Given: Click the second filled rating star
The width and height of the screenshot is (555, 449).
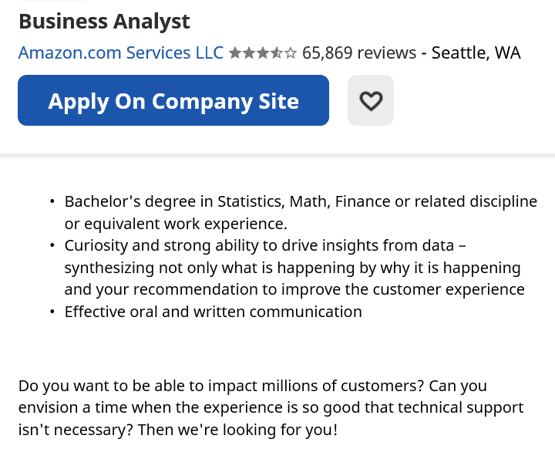Looking at the screenshot, I should pos(249,53).
